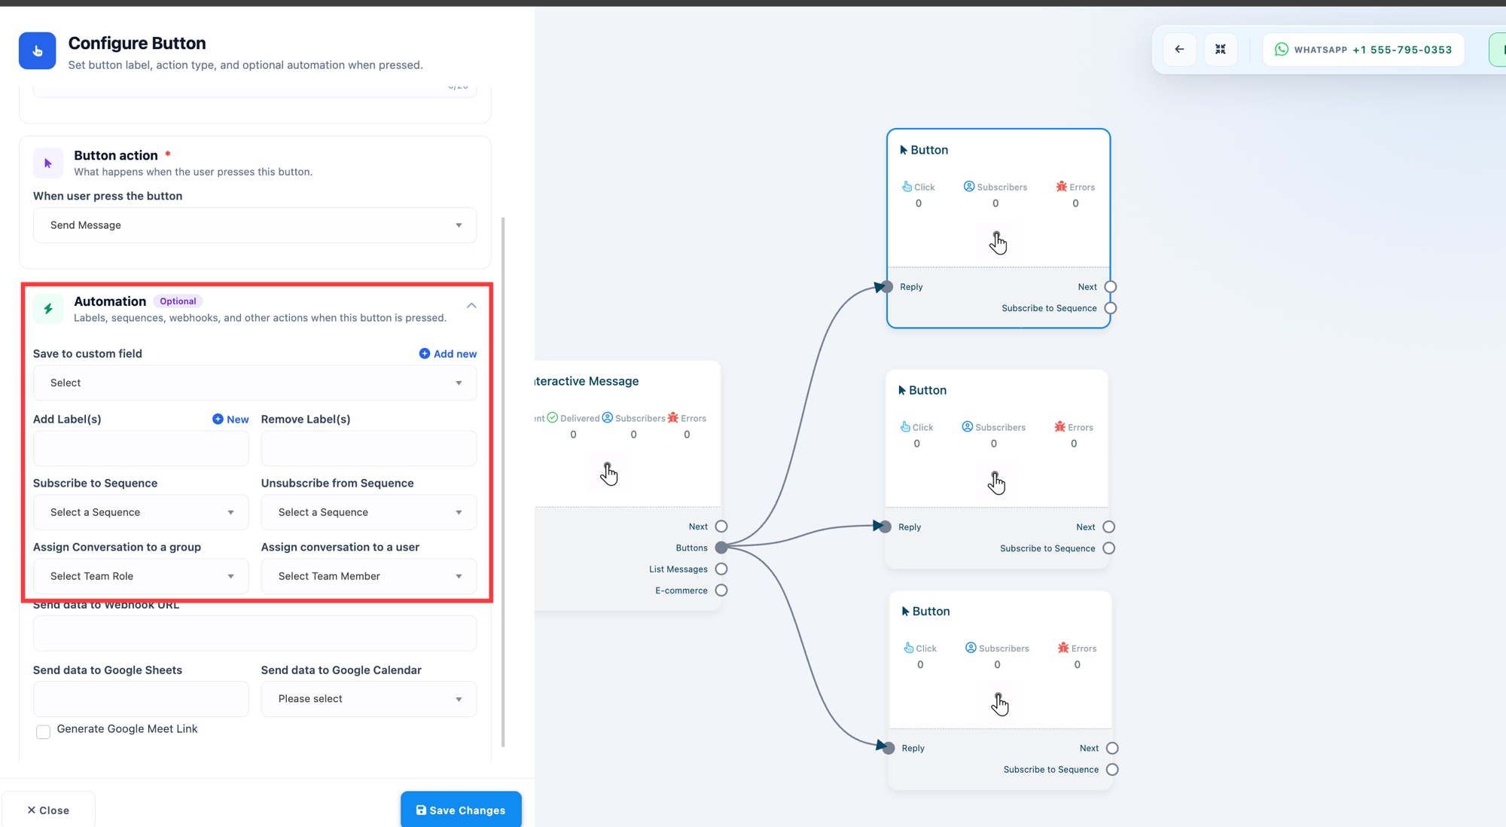Open the Send Message action dropdown
1506x827 pixels.
pyautogui.click(x=255, y=225)
